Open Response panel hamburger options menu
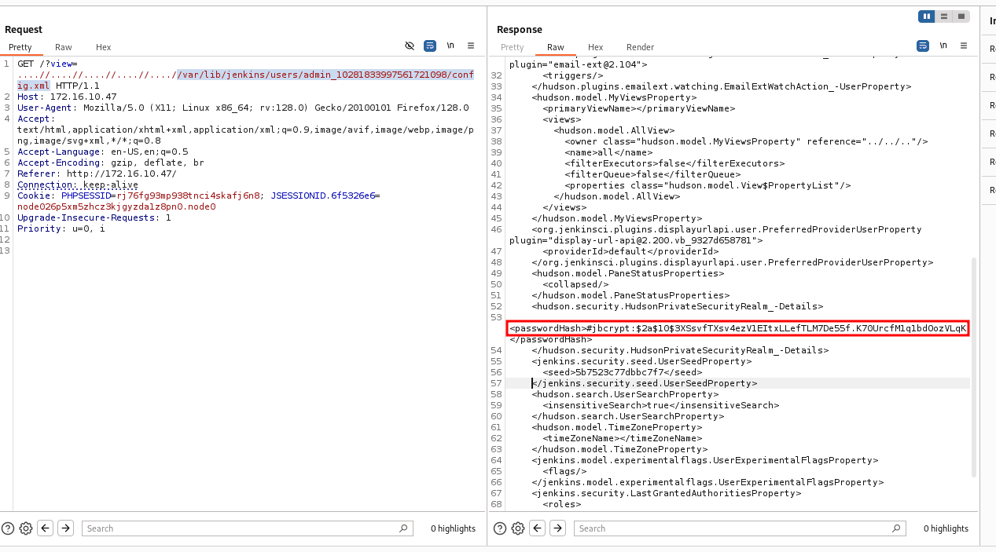This screenshot has height=552, width=996. 964,46
